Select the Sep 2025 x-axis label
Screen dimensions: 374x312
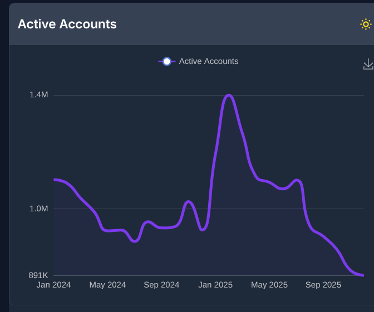pos(323,285)
